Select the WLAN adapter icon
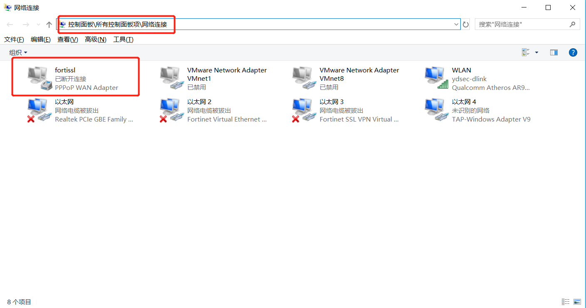 (437, 79)
